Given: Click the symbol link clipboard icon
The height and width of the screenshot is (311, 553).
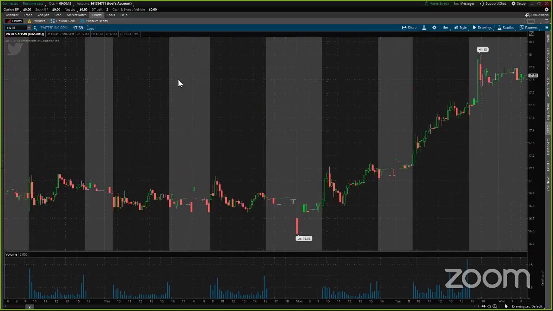Looking at the screenshot, I should point(35,28).
